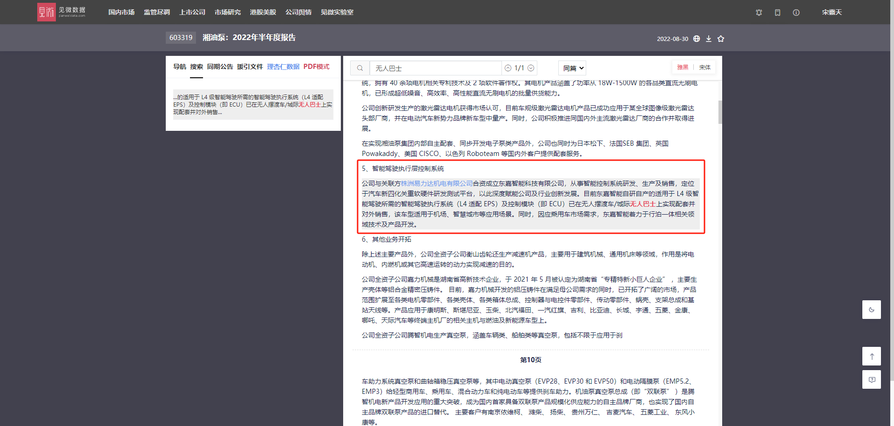894x426 pixels.
Task: Click the search result snippet about 无人巴士
Action: (x=253, y=105)
